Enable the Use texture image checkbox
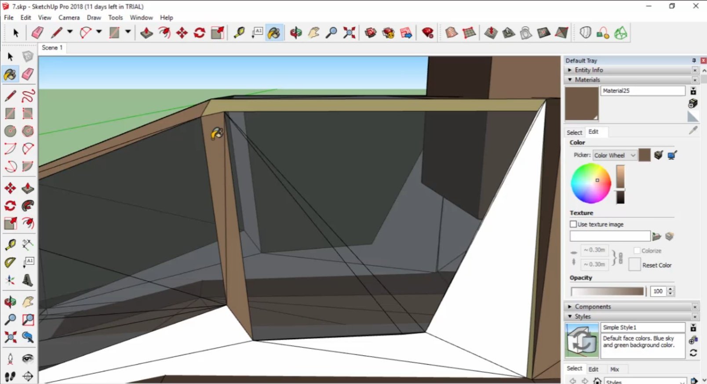Image resolution: width=707 pixels, height=384 pixels. pyautogui.click(x=573, y=224)
